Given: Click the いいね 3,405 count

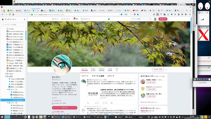Looking at the screenshot, I should pyautogui.click(x=110, y=69).
